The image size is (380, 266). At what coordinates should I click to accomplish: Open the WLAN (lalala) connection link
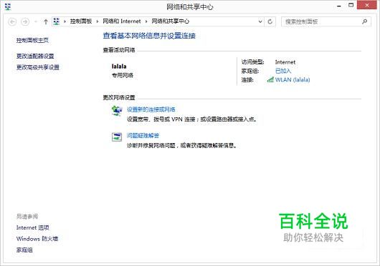(x=293, y=79)
